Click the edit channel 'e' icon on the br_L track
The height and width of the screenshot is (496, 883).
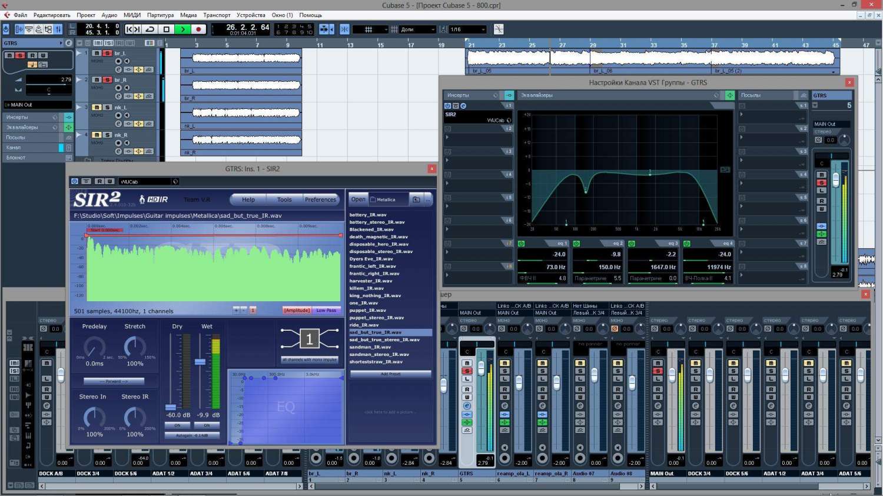click(x=118, y=69)
